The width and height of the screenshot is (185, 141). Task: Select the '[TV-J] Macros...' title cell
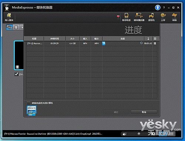35,43
